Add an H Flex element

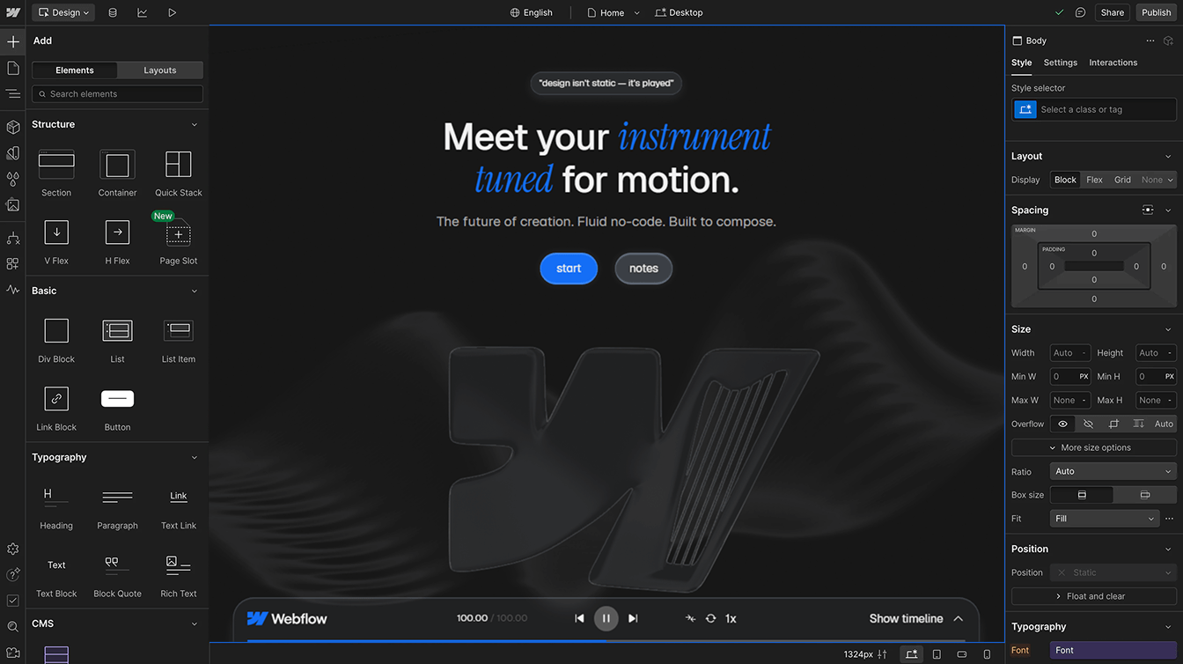[117, 241]
